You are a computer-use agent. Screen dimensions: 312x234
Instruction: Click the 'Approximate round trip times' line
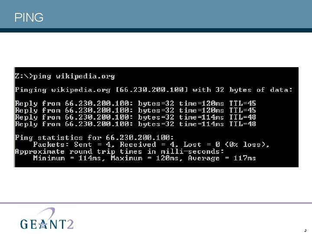(120, 151)
